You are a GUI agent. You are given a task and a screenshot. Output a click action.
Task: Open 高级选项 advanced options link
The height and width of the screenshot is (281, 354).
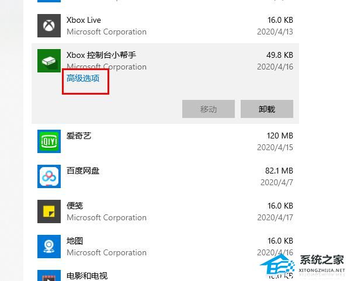coord(83,78)
